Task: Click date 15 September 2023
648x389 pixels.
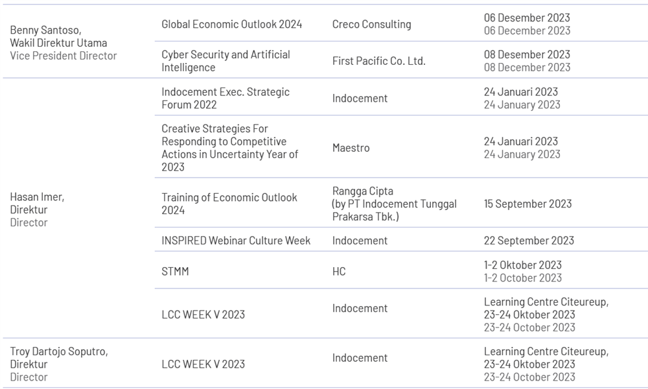Action: point(527,204)
